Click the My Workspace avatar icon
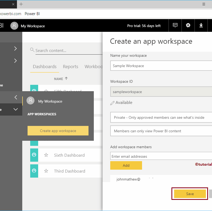212x211 pixels. pyautogui.click(x=14, y=25)
